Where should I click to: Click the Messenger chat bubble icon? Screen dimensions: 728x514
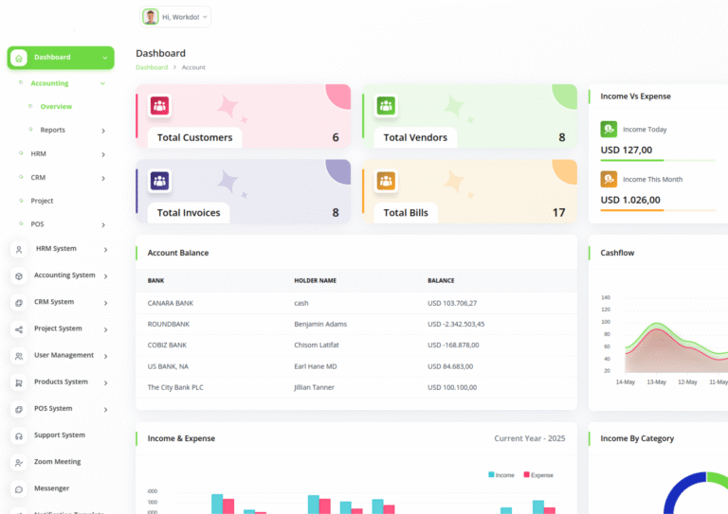[x=19, y=489]
